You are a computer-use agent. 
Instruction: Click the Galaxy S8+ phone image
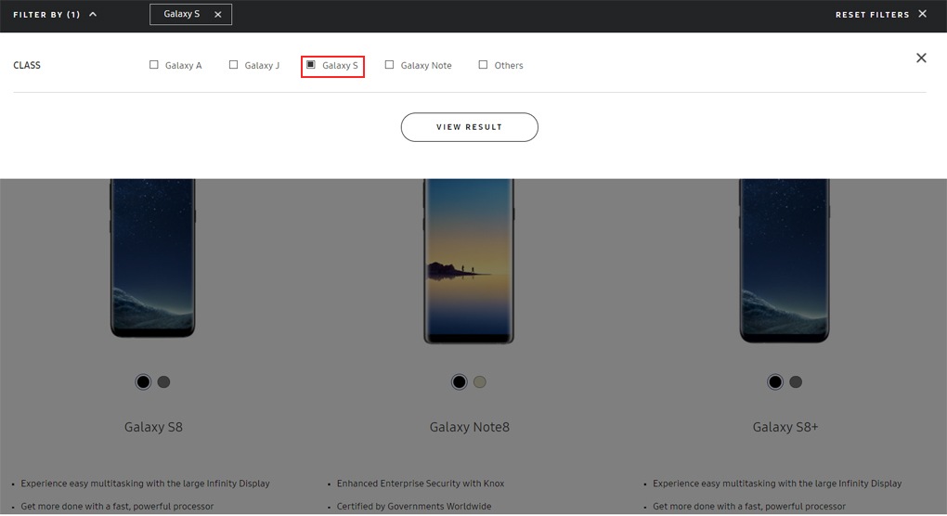[785, 261]
